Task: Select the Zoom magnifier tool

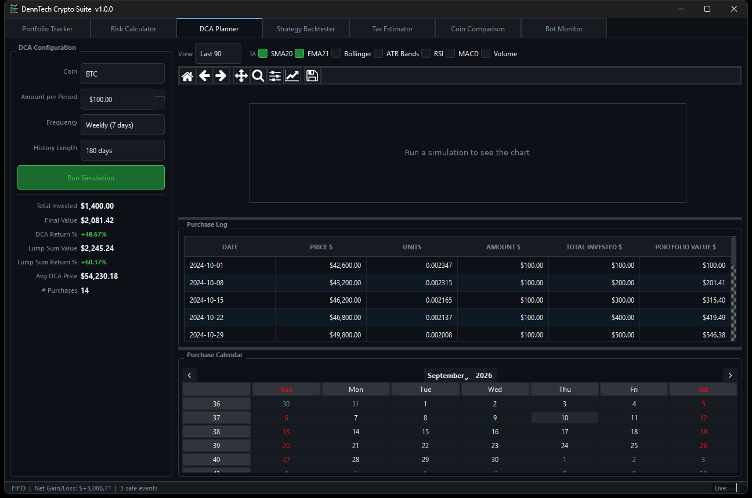Action: pos(258,76)
